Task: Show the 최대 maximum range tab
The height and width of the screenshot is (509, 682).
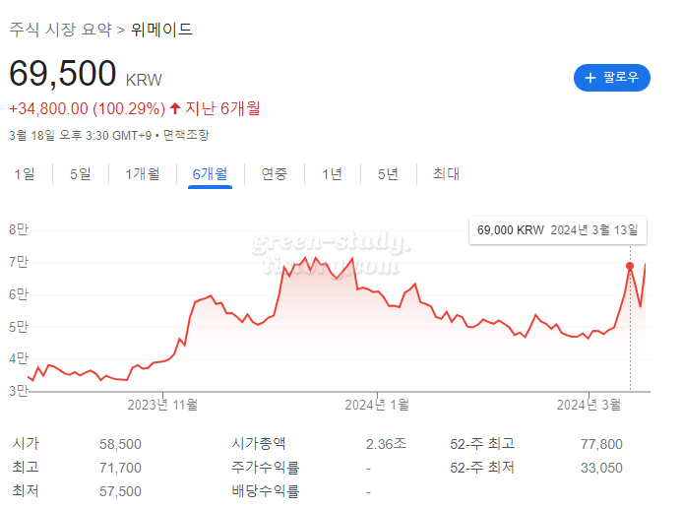Action: [446, 174]
